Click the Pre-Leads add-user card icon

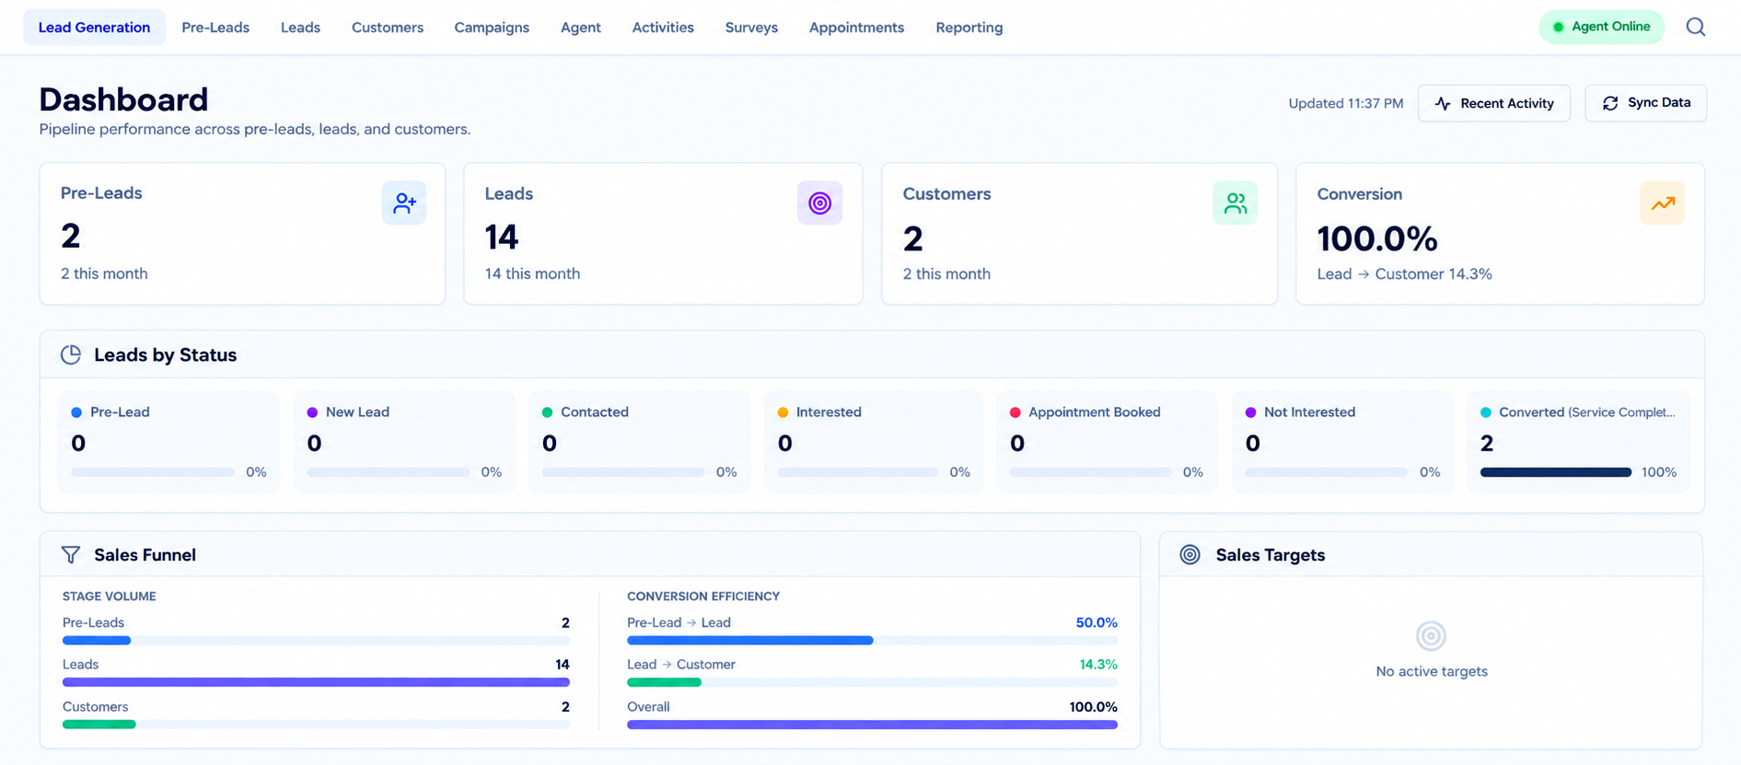404,203
